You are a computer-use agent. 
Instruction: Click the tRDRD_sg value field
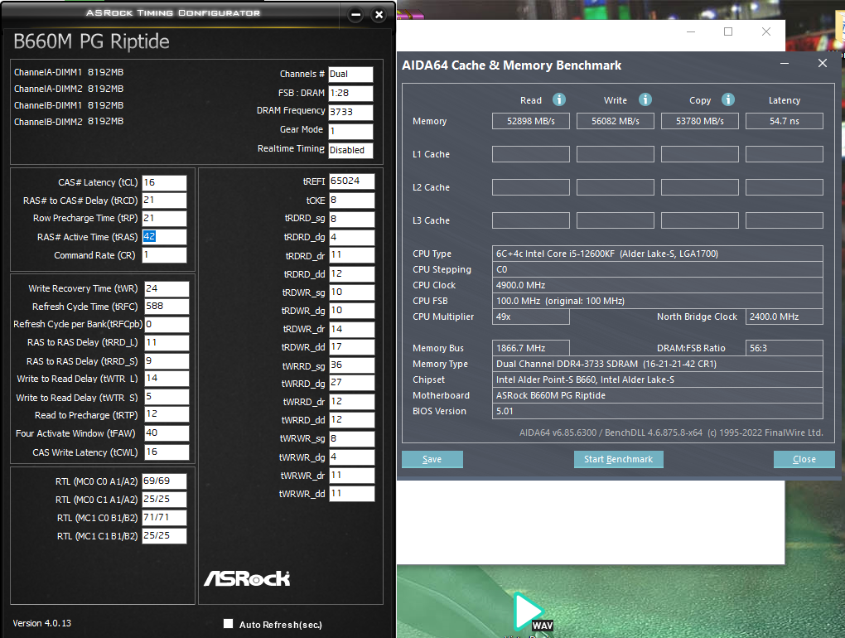pos(352,219)
